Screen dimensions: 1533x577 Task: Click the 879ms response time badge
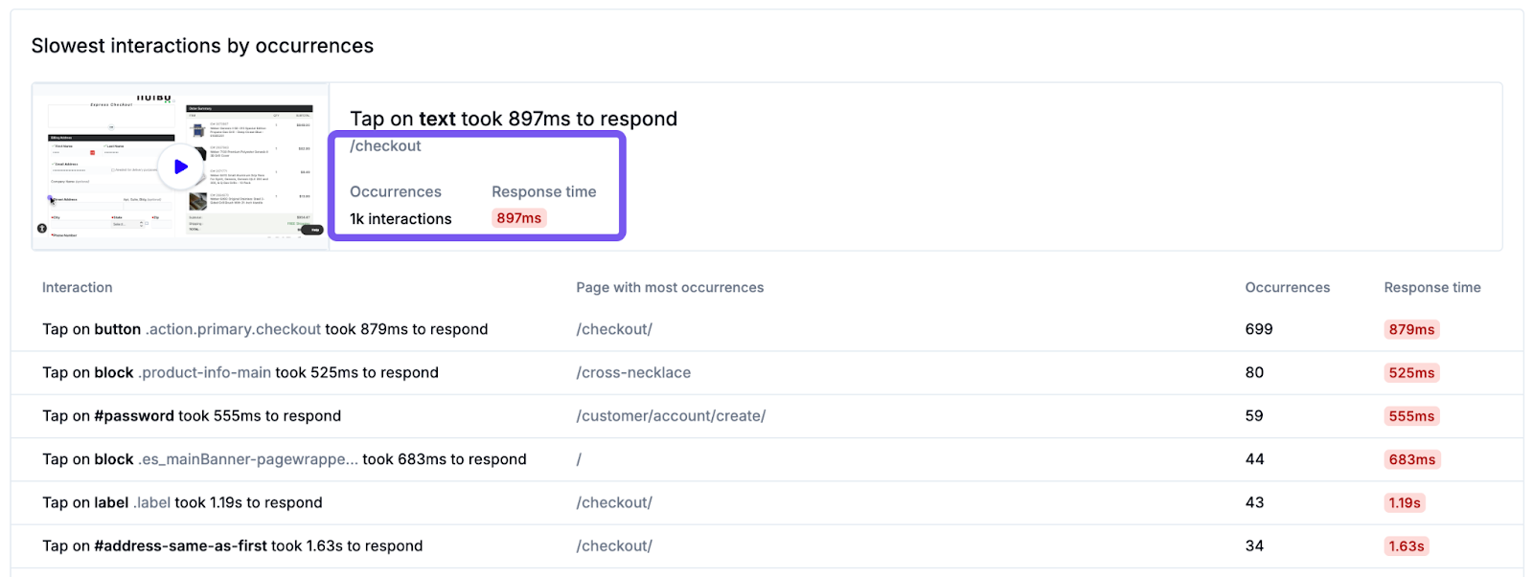1411,329
